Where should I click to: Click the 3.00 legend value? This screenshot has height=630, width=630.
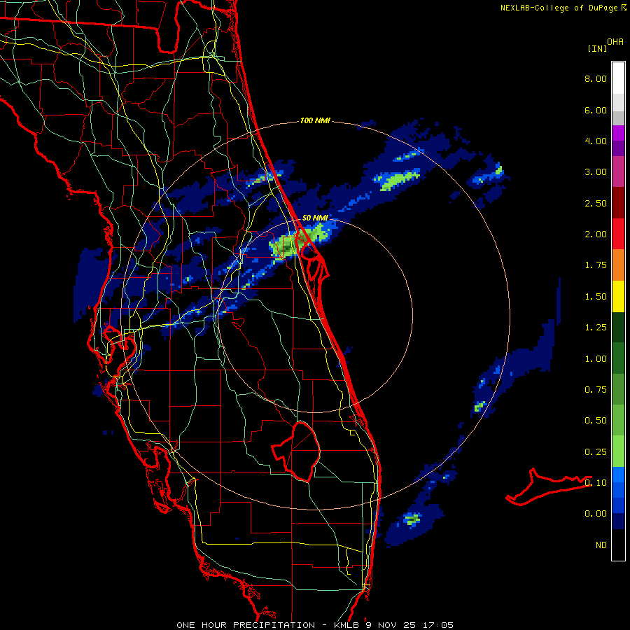coord(596,172)
